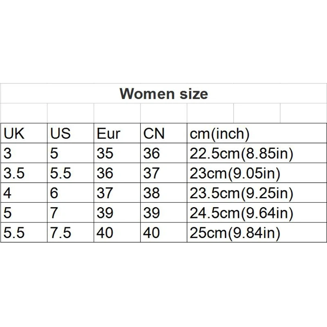Click the Women size title cell
Image resolution: width=327 pixels, height=327 pixels.
[x=163, y=94]
